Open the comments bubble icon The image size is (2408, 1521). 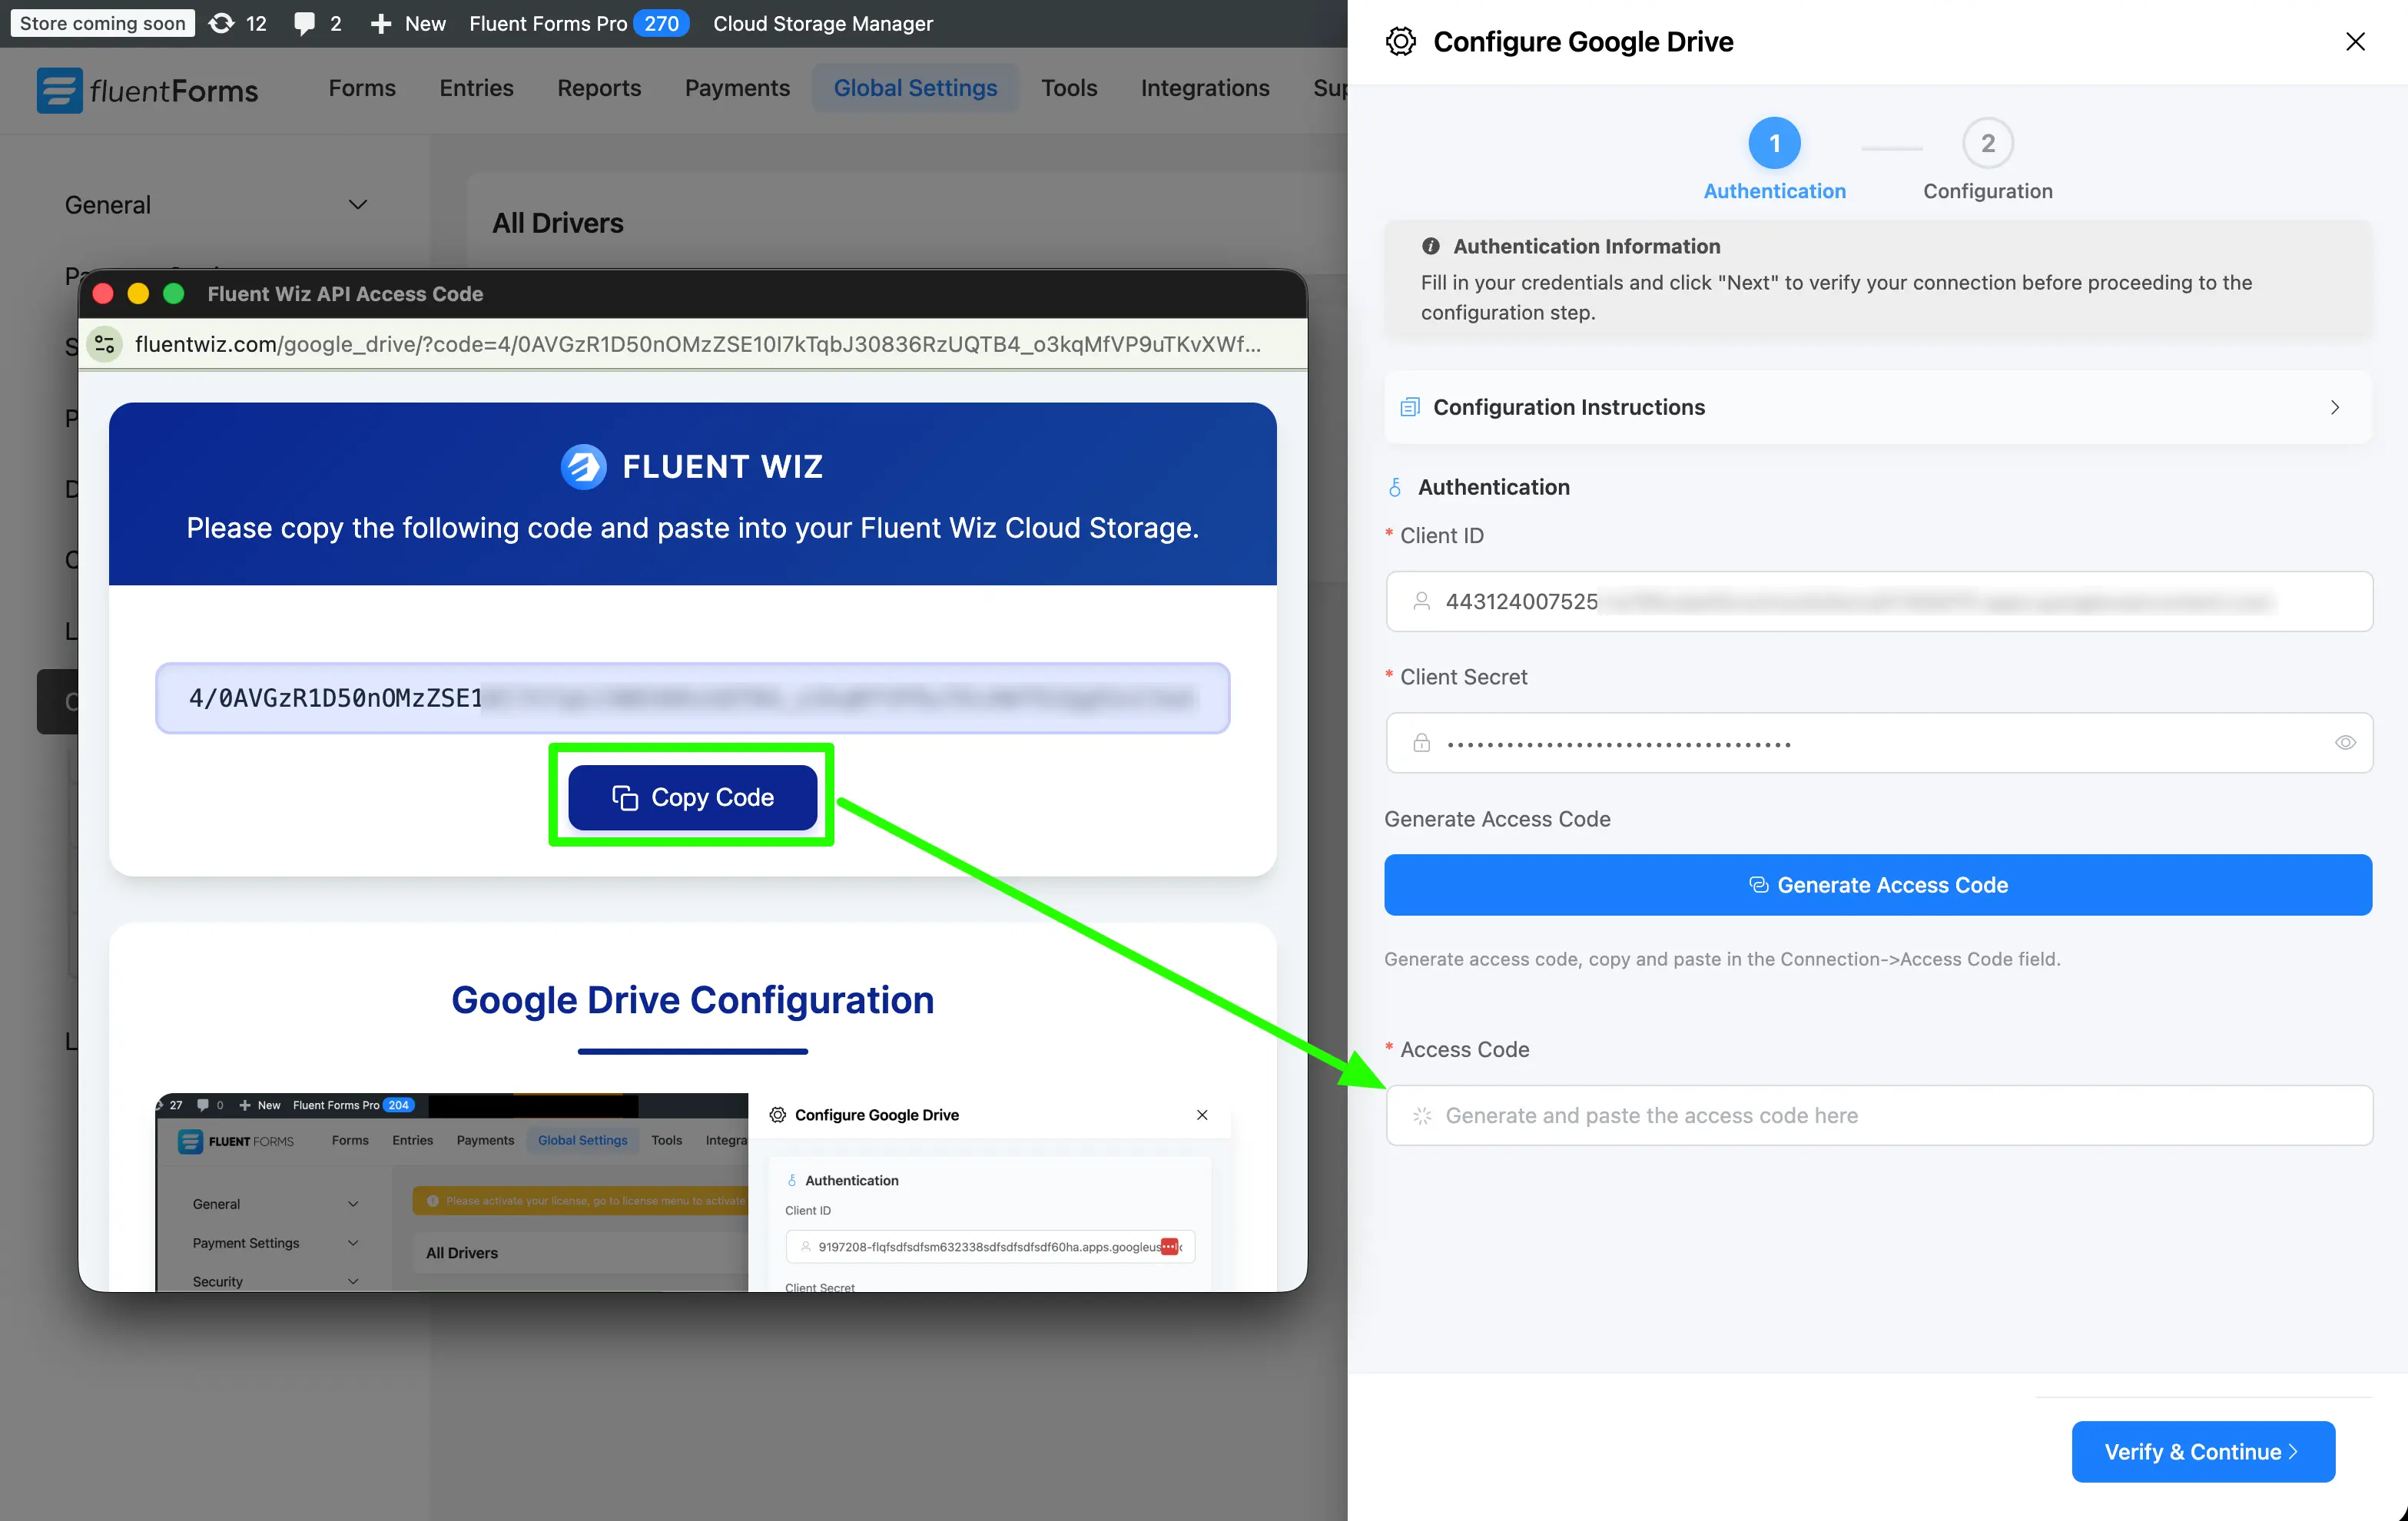coord(304,23)
